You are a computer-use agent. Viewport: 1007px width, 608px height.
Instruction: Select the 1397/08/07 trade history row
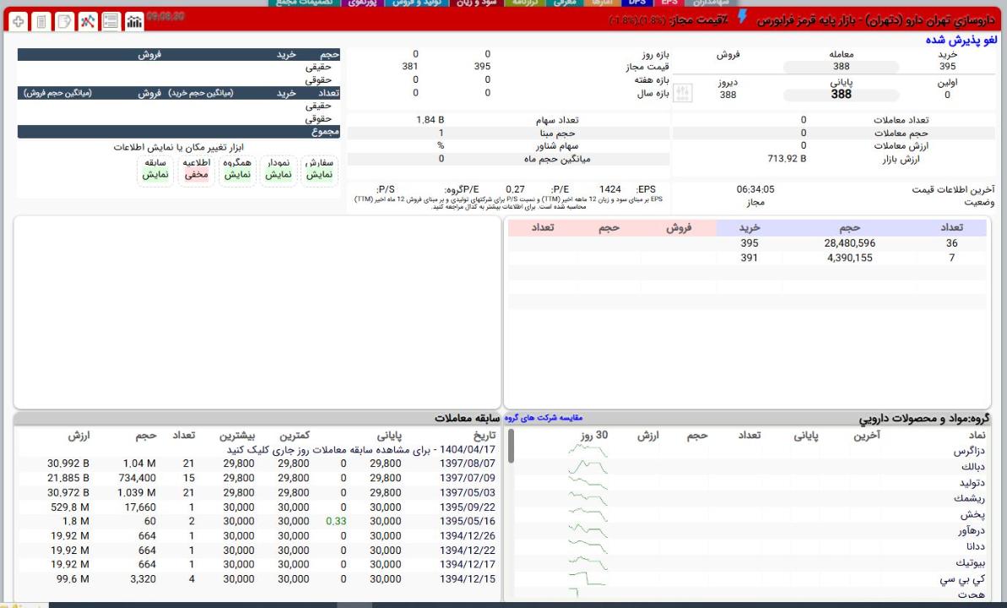[467, 463]
